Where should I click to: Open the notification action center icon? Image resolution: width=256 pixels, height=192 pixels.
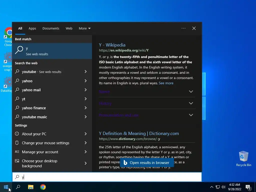pyautogui.click(x=248, y=187)
